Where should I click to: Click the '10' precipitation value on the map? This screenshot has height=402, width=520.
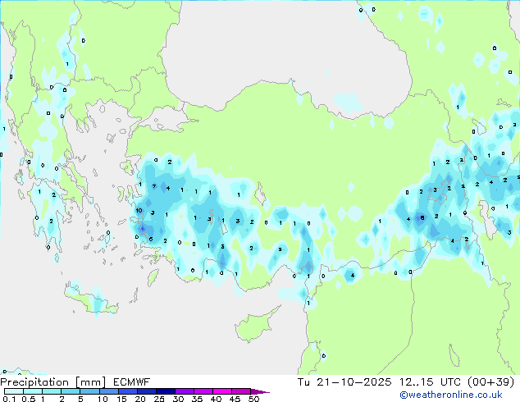point(139,210)
